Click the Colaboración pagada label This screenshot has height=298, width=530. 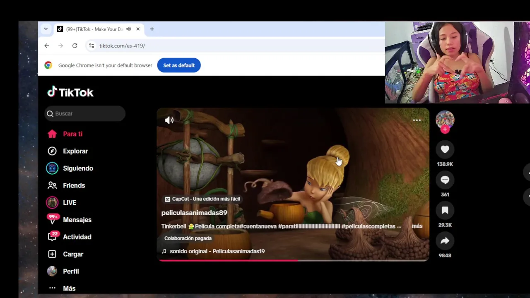coord(188,238)
